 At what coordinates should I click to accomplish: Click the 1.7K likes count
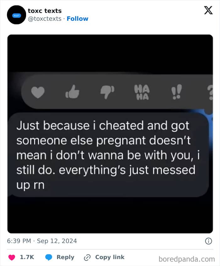point(27,257)
